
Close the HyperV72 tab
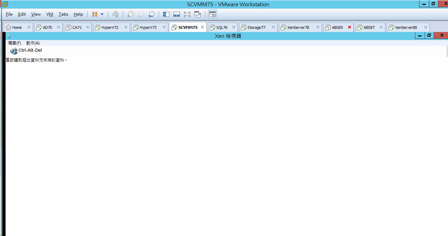(x=126, y=27)
